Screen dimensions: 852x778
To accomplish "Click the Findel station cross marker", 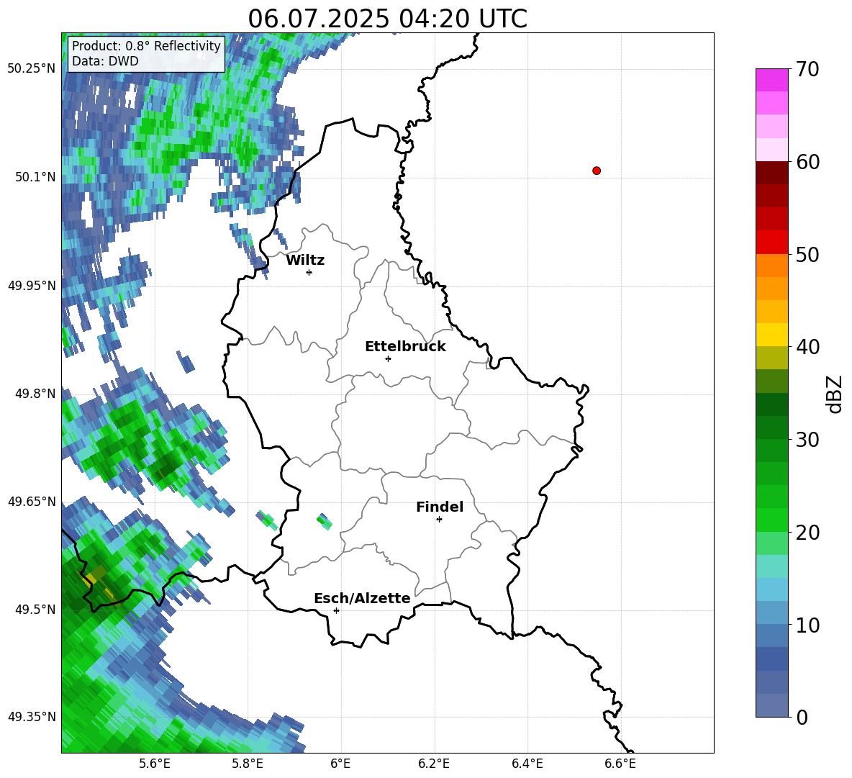I will pos(439,520).
